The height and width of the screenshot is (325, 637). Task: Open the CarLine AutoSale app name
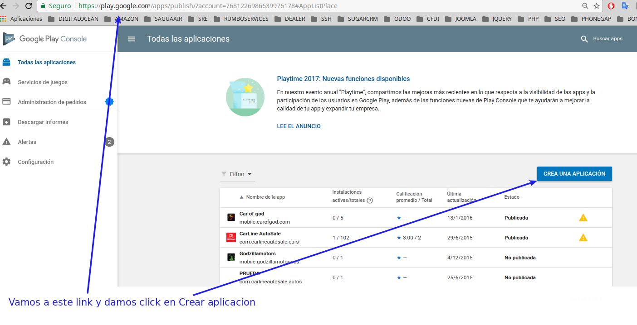point(260,234)
